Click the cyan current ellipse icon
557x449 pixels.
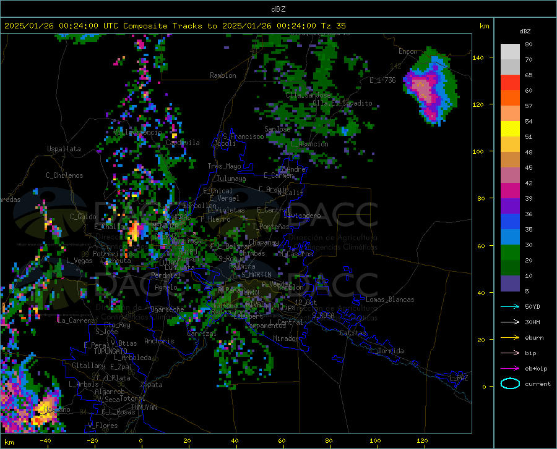coord(510,384)
